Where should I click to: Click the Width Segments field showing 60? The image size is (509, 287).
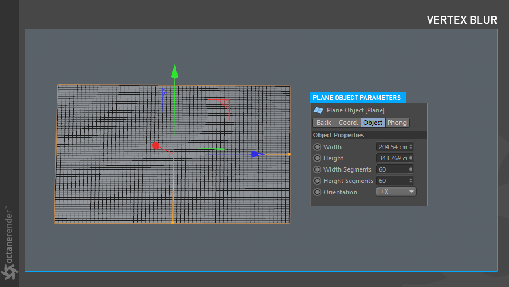pyautogui.click(x=392, y=169)
